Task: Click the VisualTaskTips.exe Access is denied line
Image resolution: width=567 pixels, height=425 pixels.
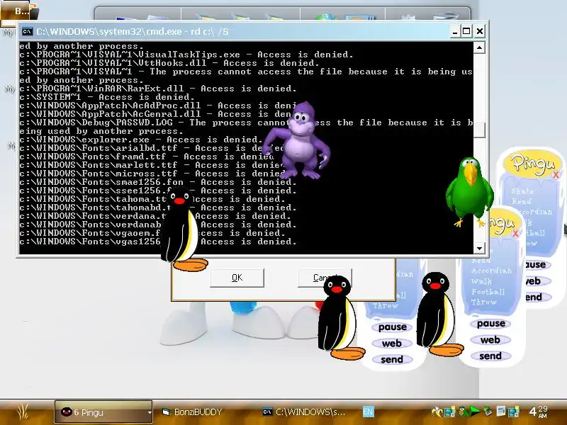Action: [x=186, y=55]
